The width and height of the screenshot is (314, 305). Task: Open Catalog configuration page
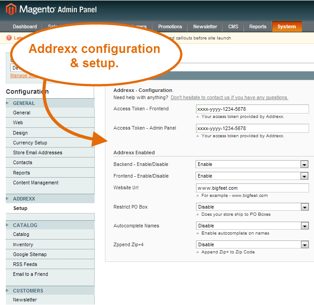pos(50,234)
